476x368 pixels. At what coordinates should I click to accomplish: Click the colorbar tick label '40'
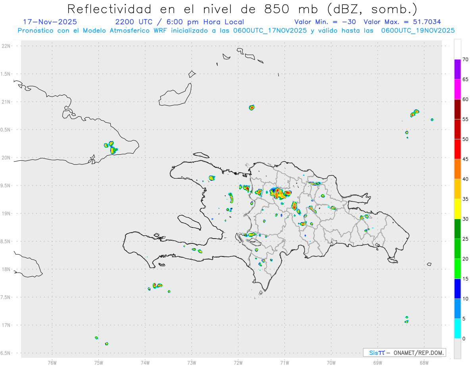[x=465, y=179]
